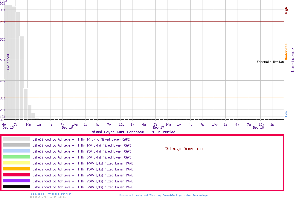Click the Low confidence label

286,113
